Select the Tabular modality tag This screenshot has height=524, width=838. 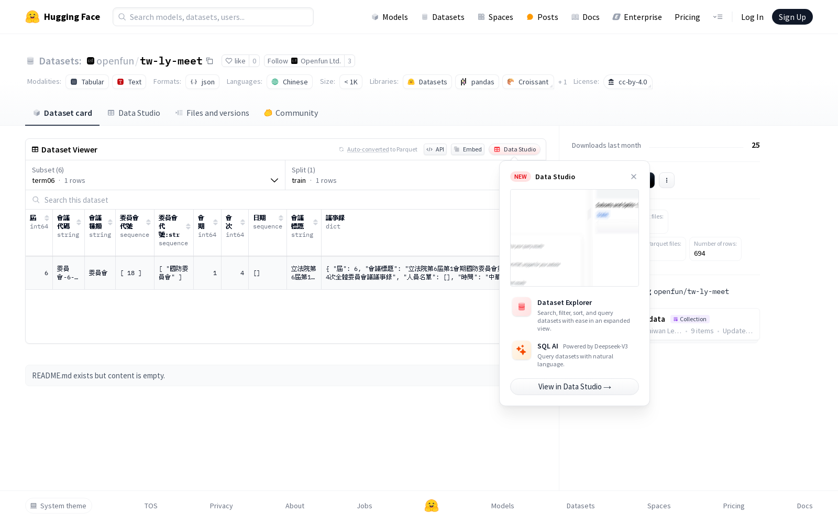(87, 82)
